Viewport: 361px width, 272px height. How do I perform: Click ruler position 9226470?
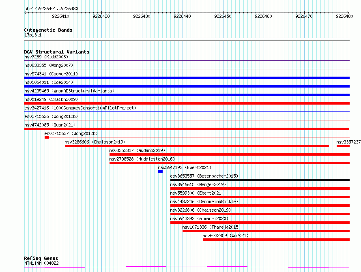coord(304,16)
